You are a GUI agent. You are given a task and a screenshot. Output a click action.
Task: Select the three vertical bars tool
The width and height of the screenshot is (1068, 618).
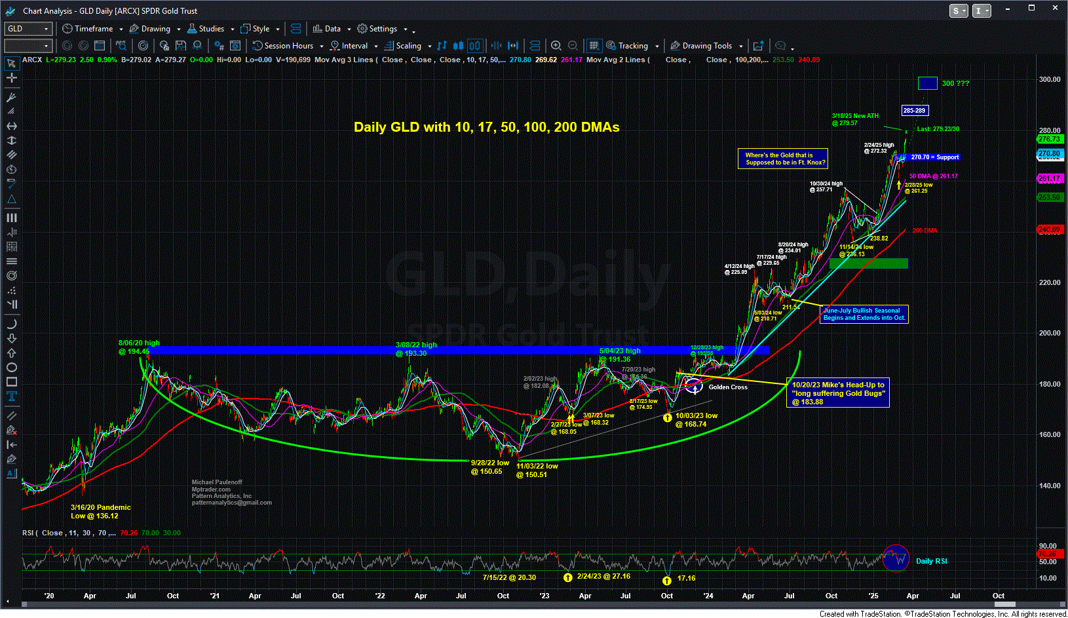pos(11,218)
